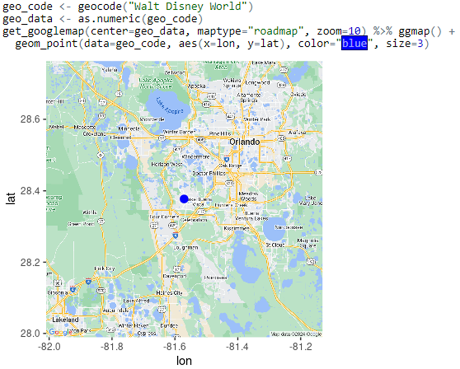Click the Lake Apopka water label
Viewport: 460px width, 369px height.
tap(169, 107)
